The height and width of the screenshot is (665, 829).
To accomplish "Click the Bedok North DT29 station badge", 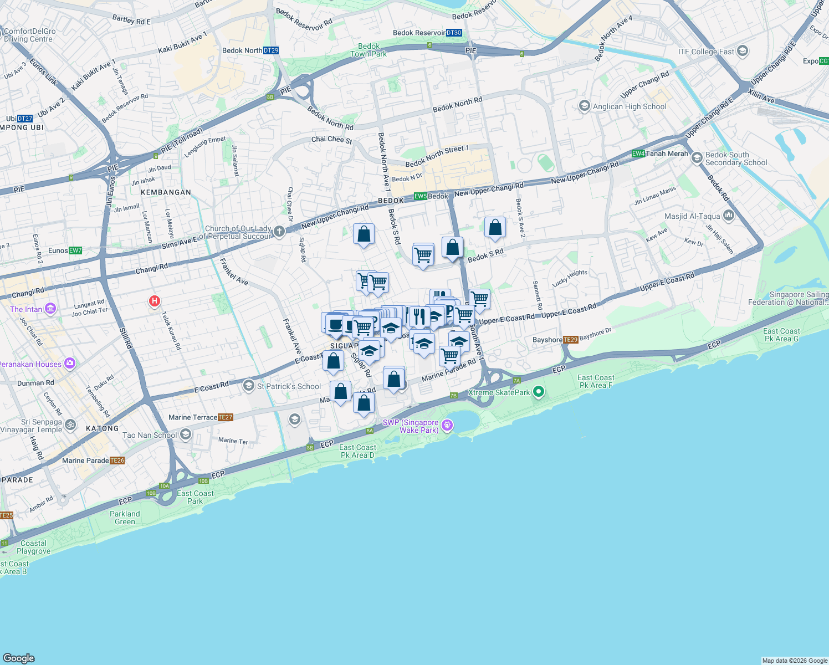I will click(271, 50).
